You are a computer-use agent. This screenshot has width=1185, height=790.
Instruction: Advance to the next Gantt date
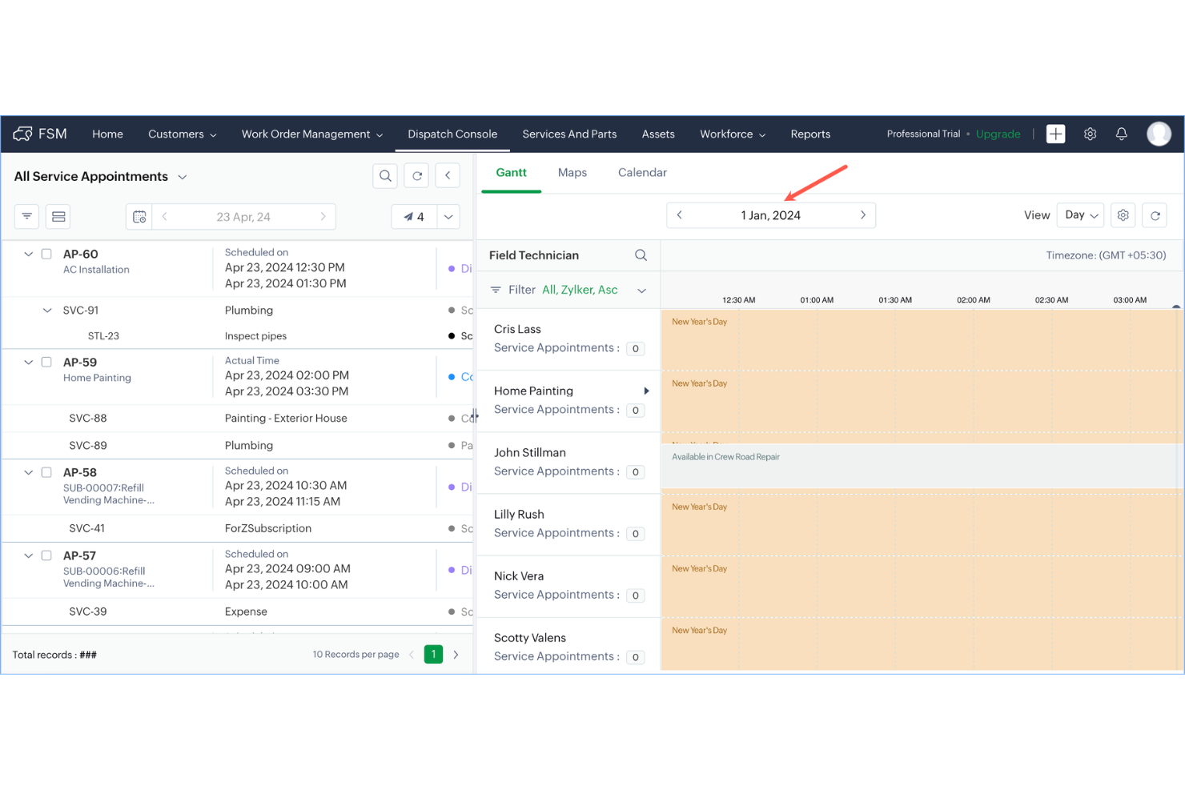pos(863,215)
